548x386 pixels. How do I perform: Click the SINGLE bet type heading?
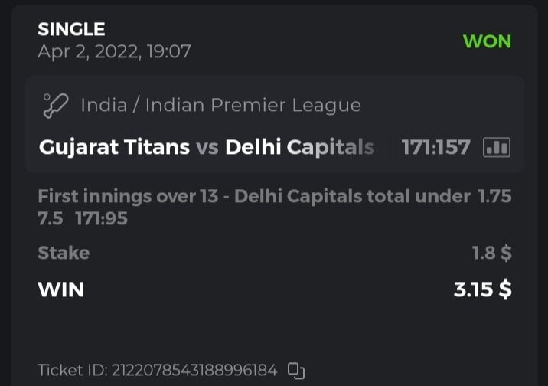pos(71,30)
